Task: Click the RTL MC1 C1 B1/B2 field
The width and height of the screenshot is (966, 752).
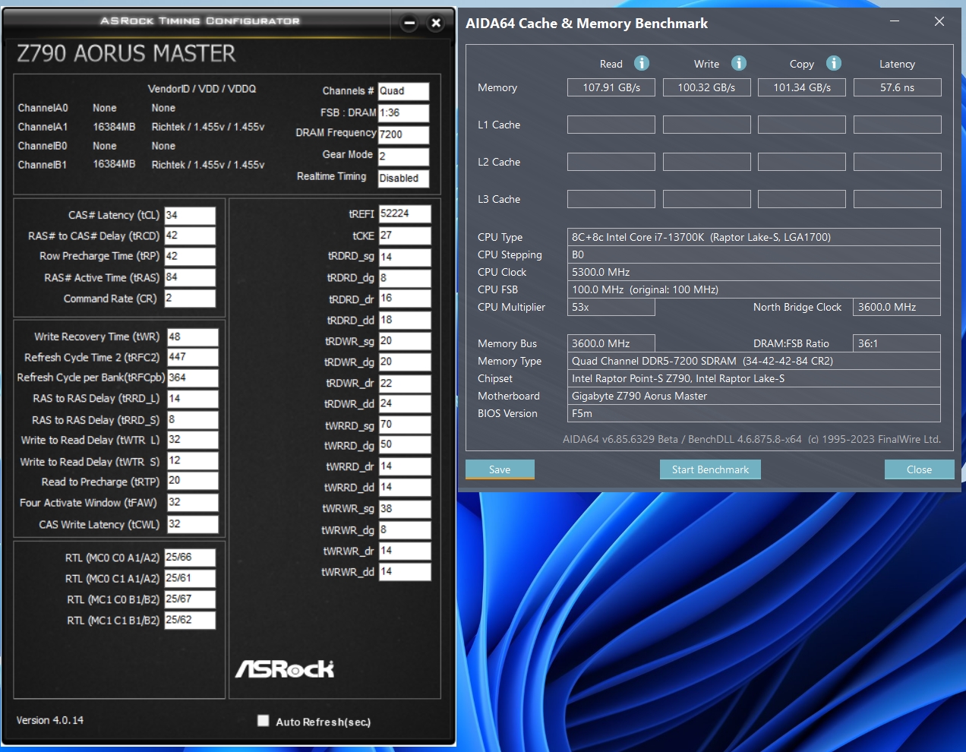Action: (x=190, y=621)
